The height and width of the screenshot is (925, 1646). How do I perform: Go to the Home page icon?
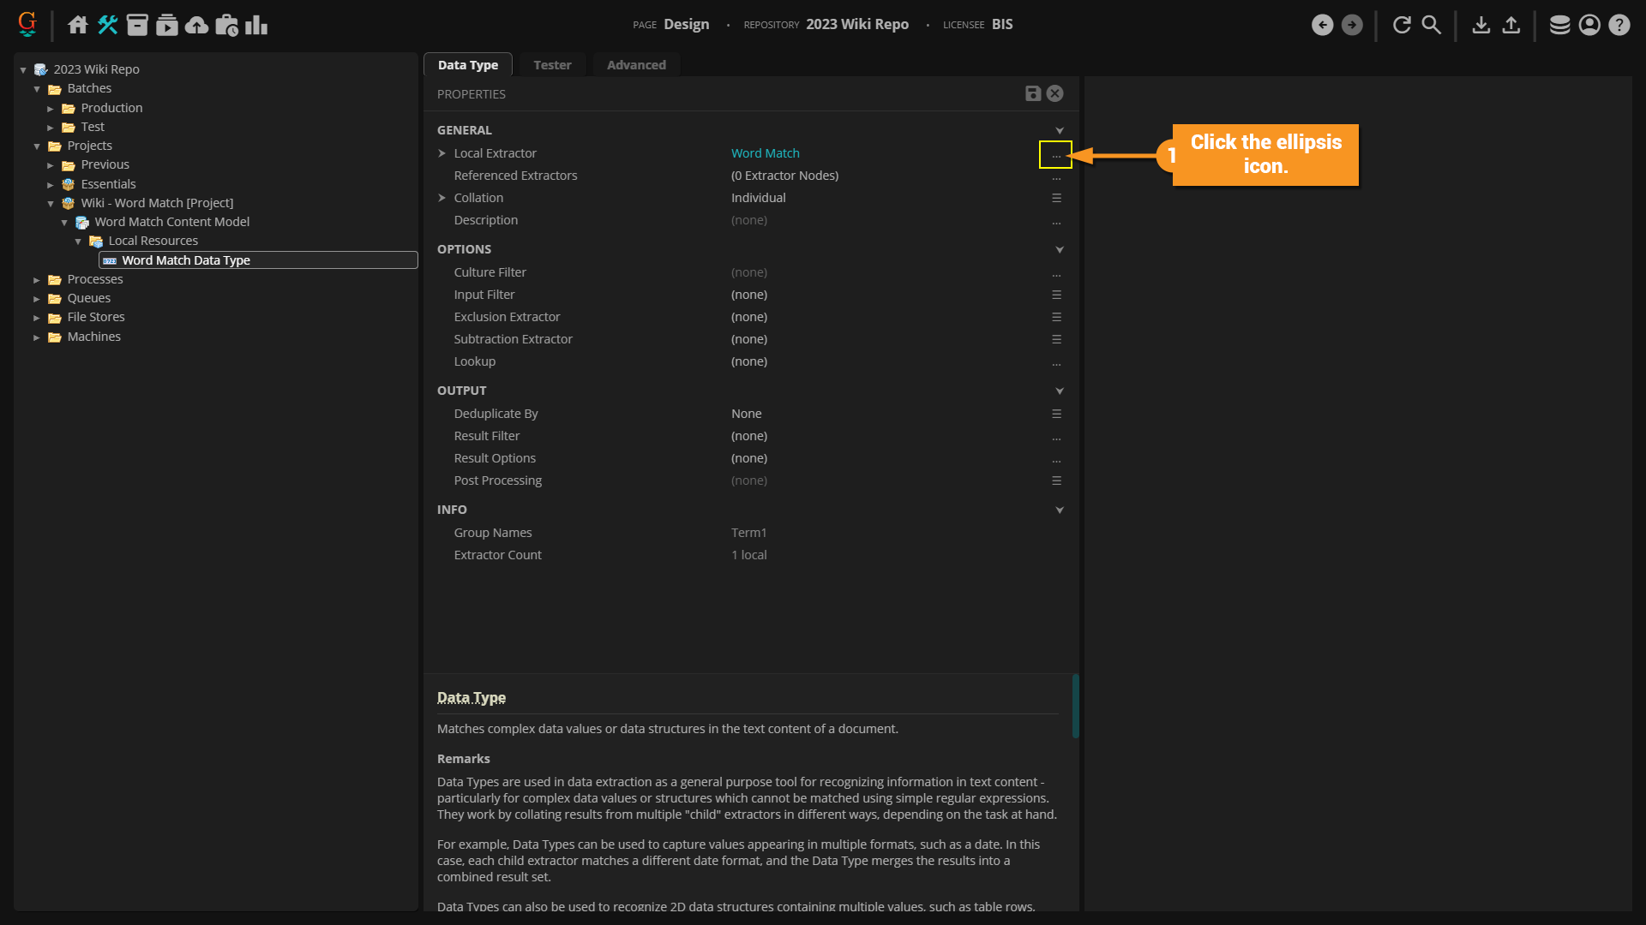tap(78, 25)
